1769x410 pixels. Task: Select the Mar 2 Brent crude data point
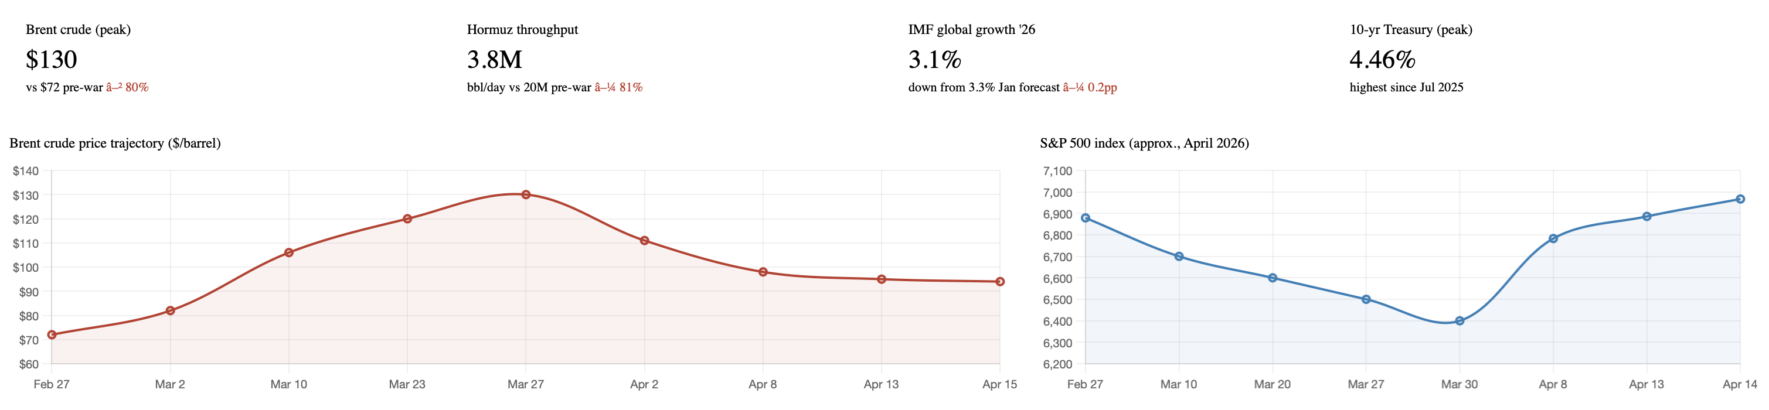(171, 310)
